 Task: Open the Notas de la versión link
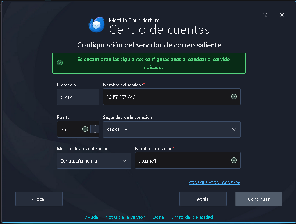(x=125, y=217)
